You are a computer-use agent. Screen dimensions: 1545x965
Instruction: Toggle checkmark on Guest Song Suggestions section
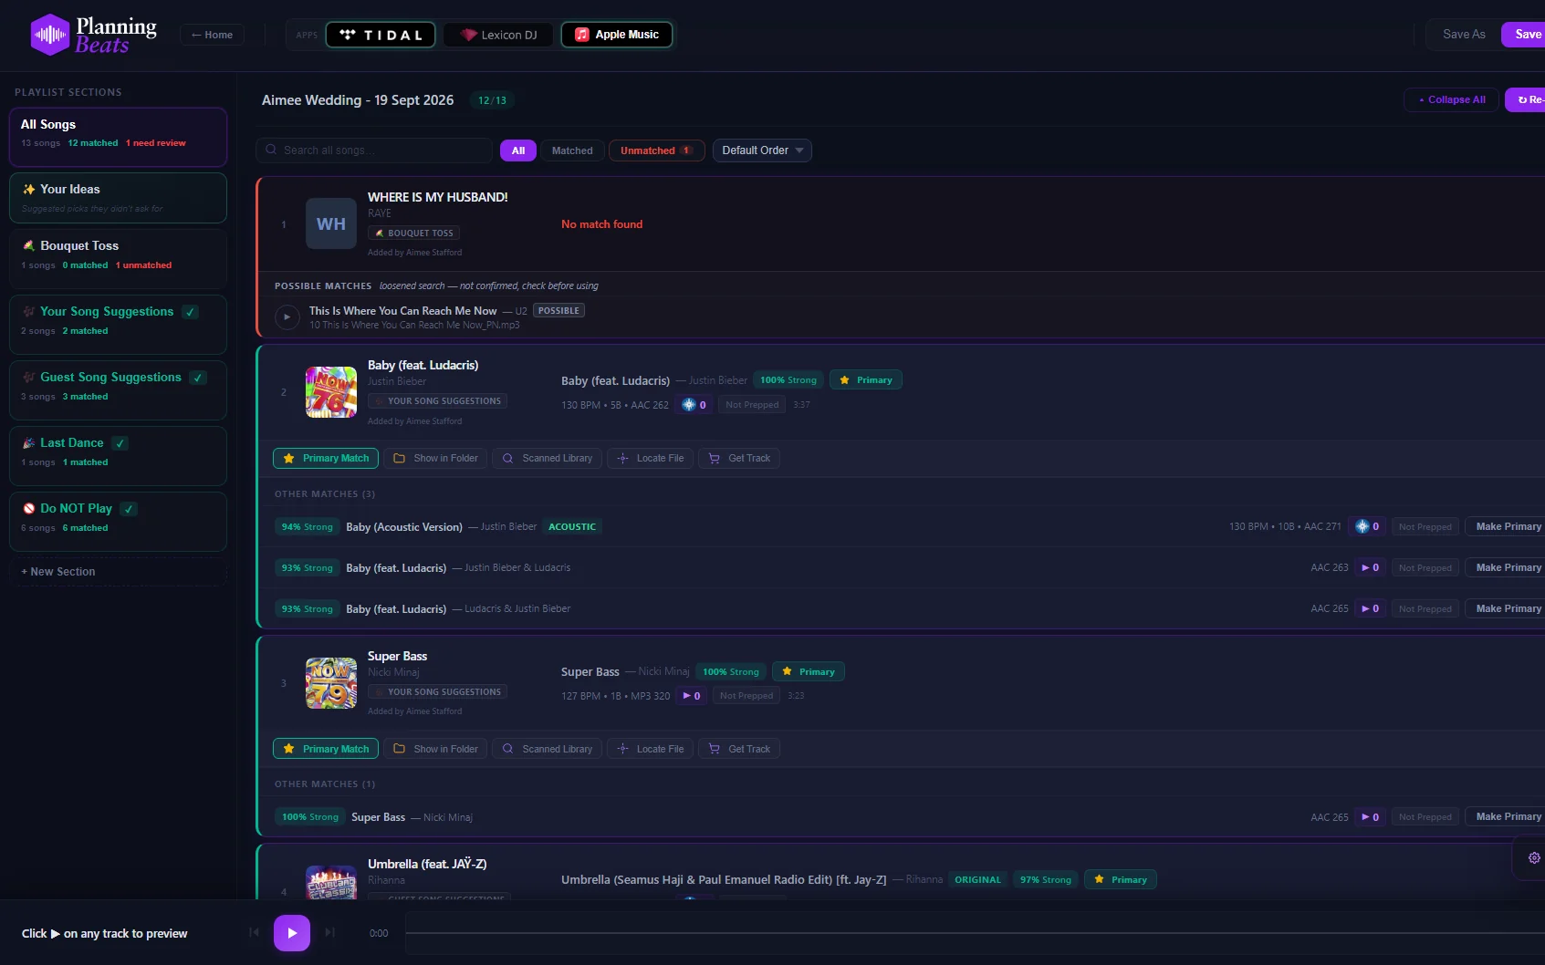[x=198, y=378]
